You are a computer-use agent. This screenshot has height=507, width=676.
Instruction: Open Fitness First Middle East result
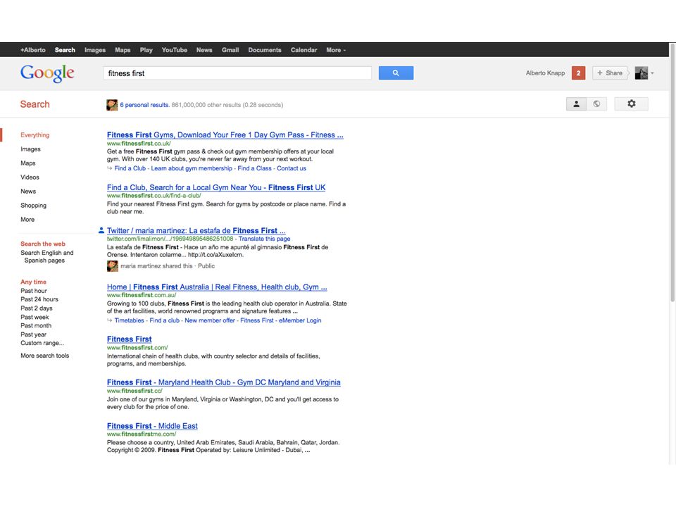[152, 426]
